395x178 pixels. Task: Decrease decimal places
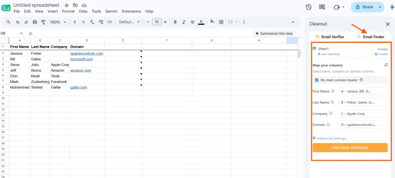pyautogui.click(x=92, y=22)
